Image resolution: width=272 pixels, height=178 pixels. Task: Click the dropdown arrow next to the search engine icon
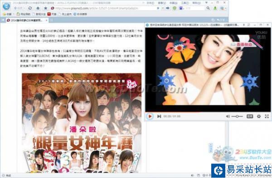click(x=184, y=8)
